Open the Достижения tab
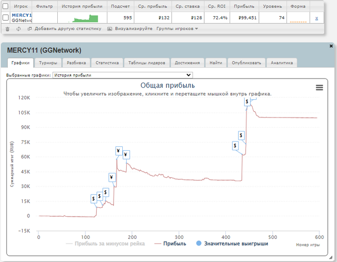Image resolution: width=337 pixels, height=262 pixels. click(x=187, y=63)
